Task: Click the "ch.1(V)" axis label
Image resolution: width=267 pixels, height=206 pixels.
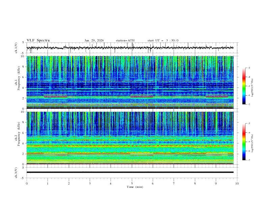Action: 16,48
